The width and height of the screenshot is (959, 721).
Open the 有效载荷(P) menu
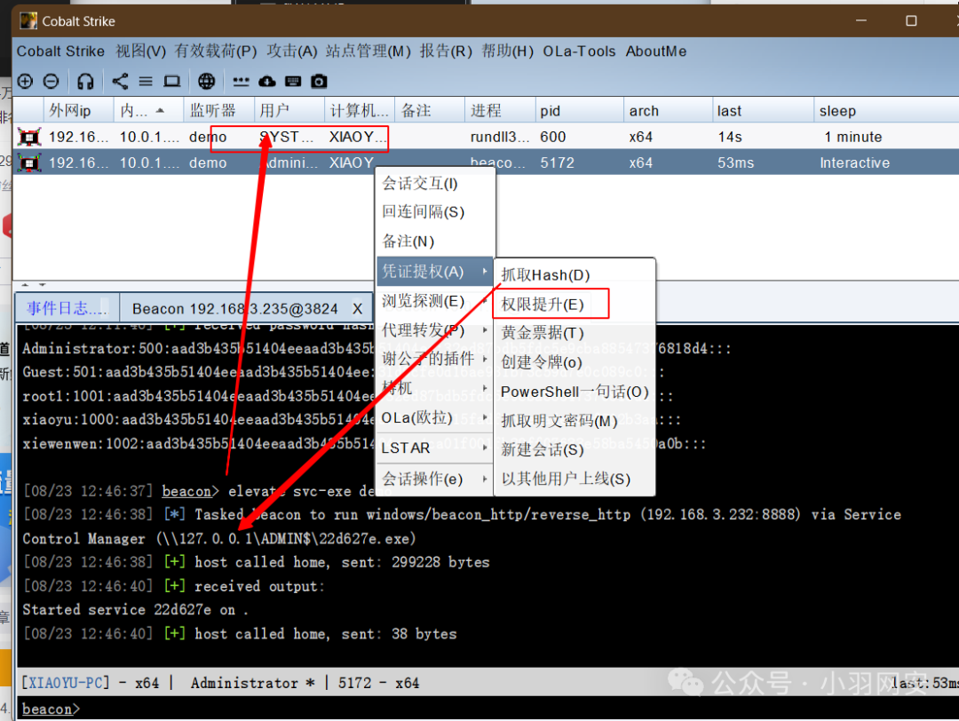[x=215, y=51]
